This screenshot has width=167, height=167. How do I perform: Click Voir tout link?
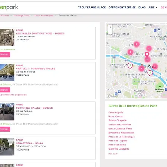[114, 154]
